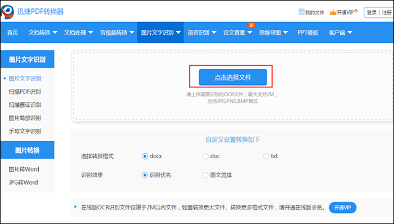Open JPG转Word in sidebar
This screenshot has height=224, width=394.
click(23, 182)
